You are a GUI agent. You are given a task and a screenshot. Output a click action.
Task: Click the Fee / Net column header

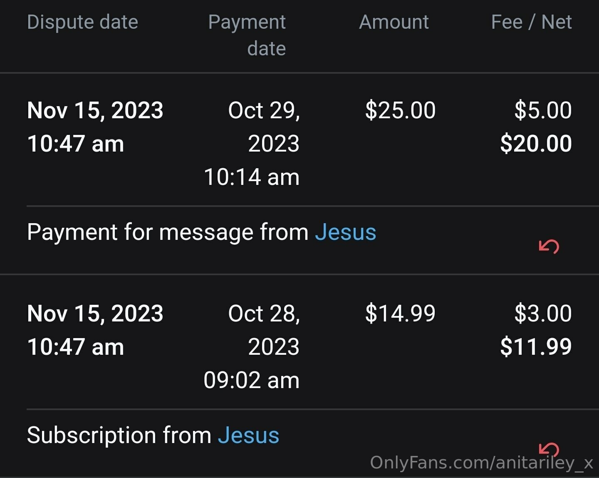(531, 22)
